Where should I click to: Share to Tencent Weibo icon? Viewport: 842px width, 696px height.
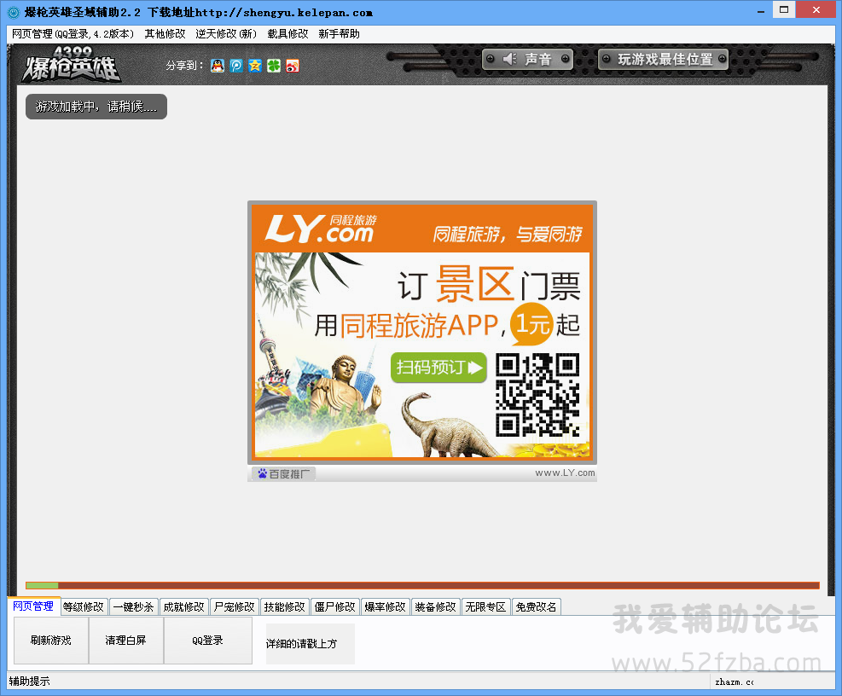coord(236,66)
